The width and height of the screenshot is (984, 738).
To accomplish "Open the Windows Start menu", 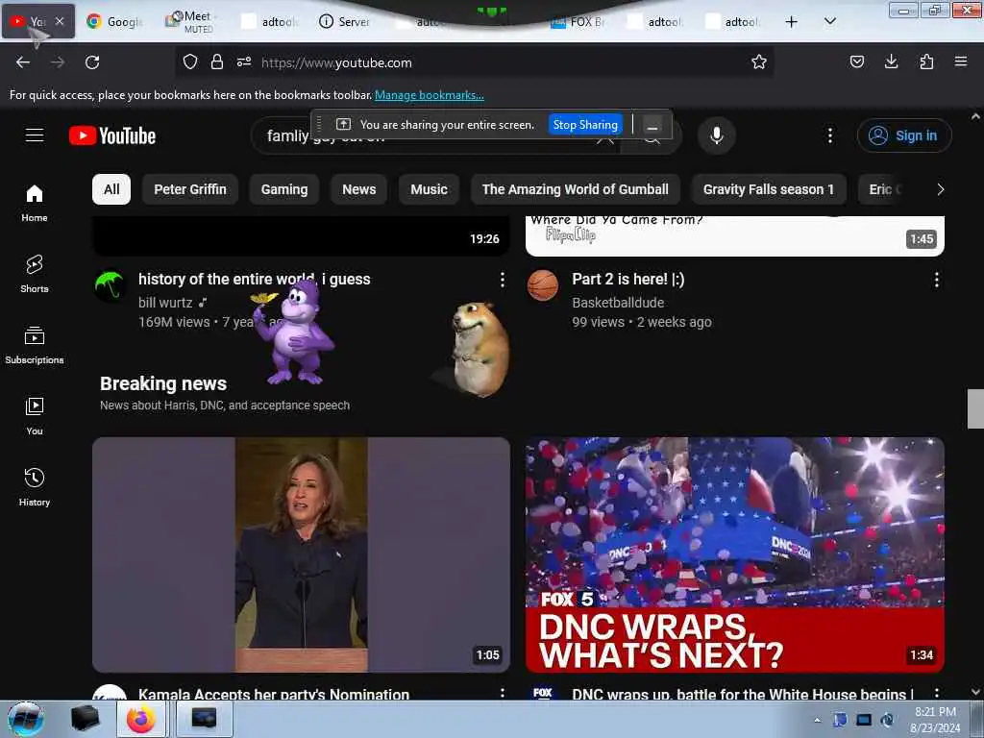I will coord(26,719).
